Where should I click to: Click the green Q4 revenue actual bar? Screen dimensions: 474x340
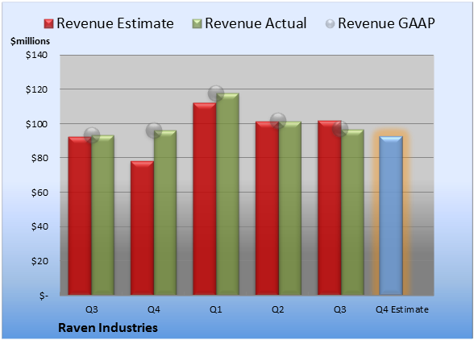165,213
